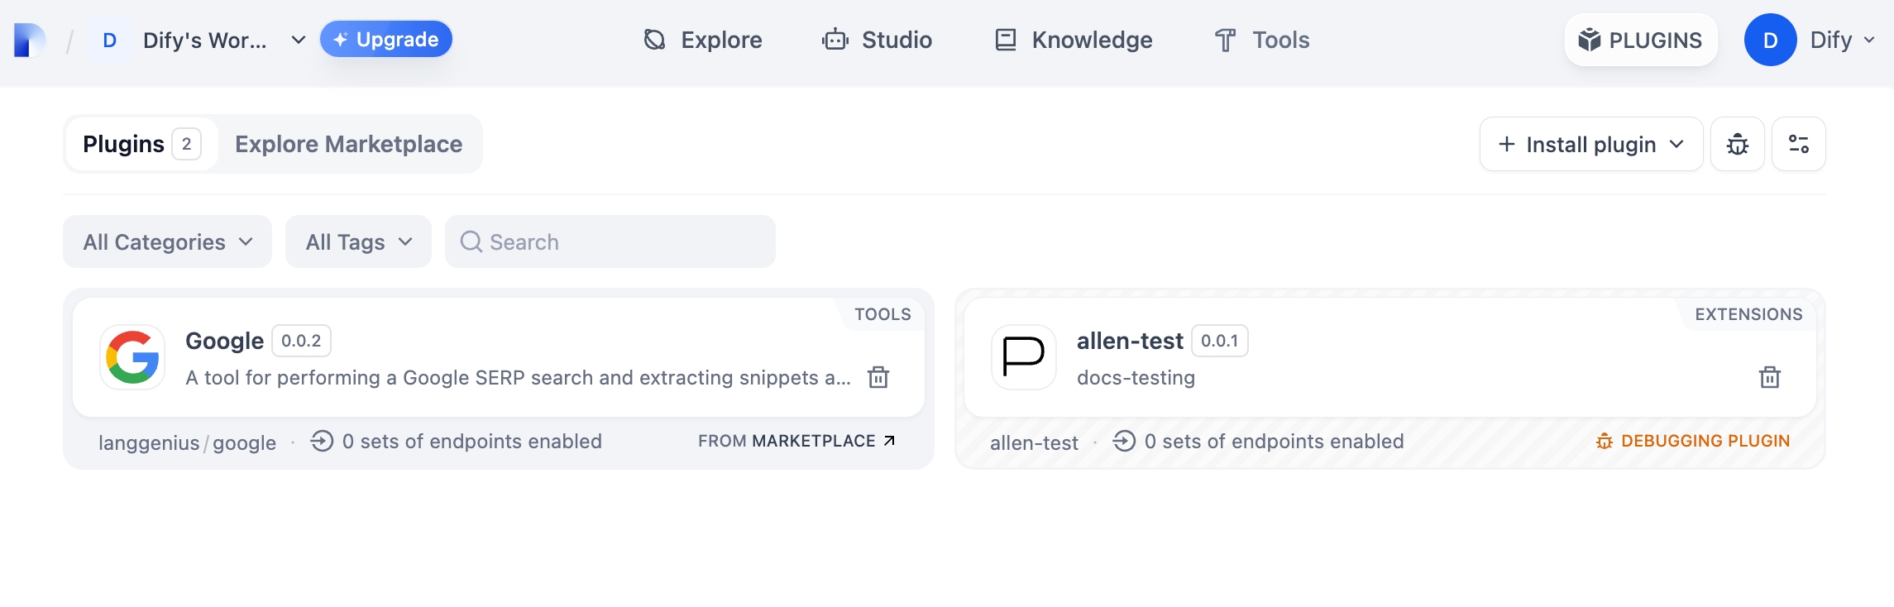Follow the From Marketplace link
The width and height of the screenshot is (1894, 607).
click(796, 441)
